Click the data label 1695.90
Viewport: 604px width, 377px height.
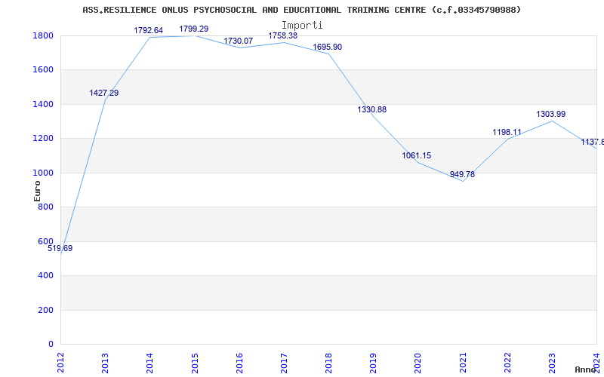point(328,48)
